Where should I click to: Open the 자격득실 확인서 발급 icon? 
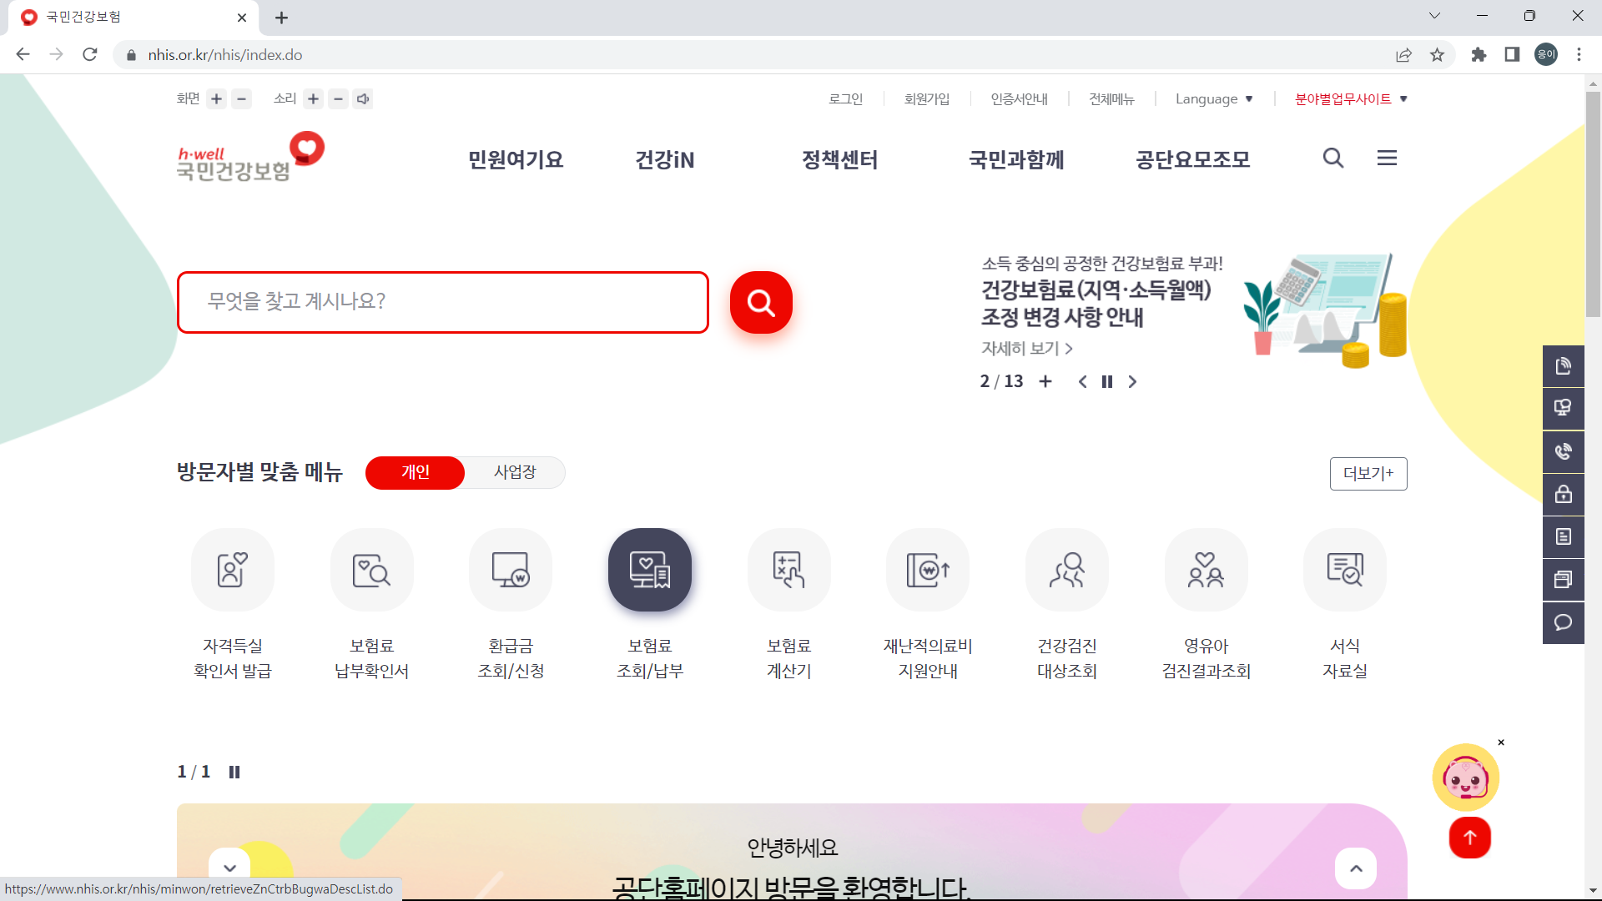pos(232,570)
